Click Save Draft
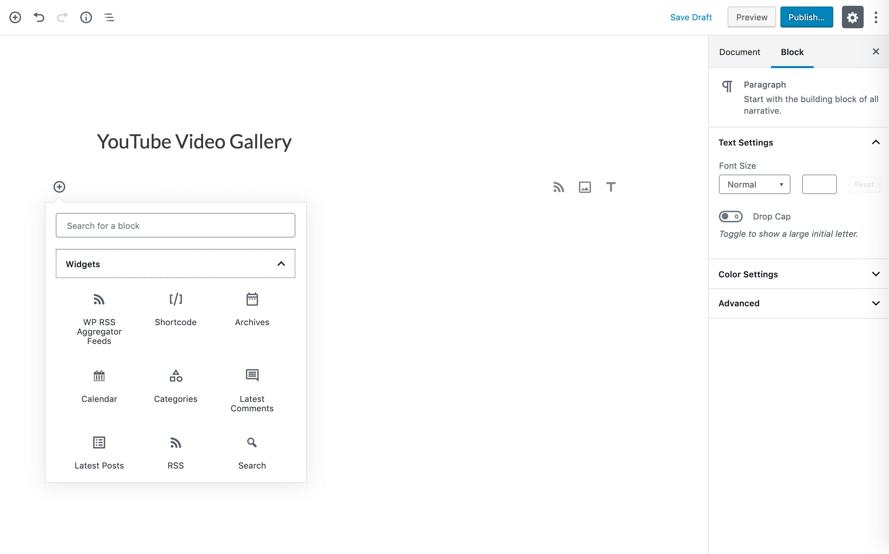 click(x=691, y=17)
